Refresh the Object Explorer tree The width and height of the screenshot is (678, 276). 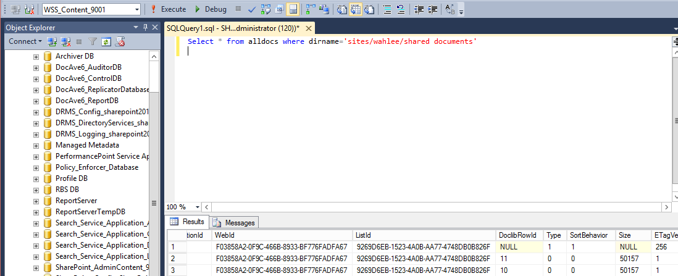pos(106,41)
